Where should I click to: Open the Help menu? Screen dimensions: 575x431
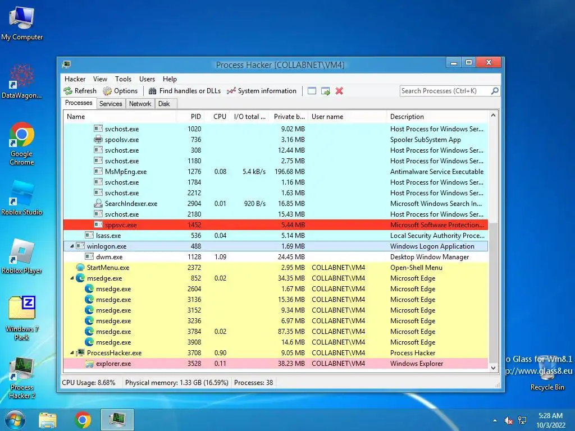[170, 79]
